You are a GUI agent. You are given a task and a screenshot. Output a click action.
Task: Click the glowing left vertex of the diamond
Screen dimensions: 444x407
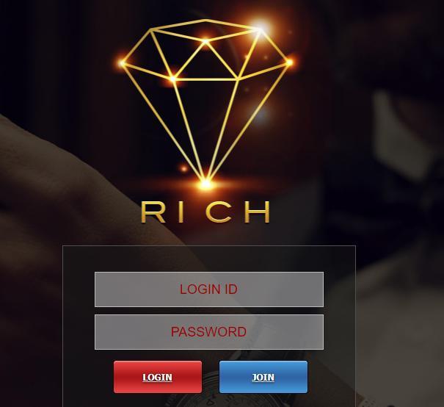123,63
